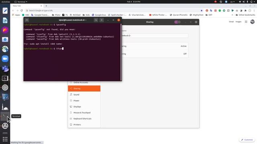The height and width of the screenshot is (144, 257).
Task: Click the Google account avatar
Action: point(253,22)
